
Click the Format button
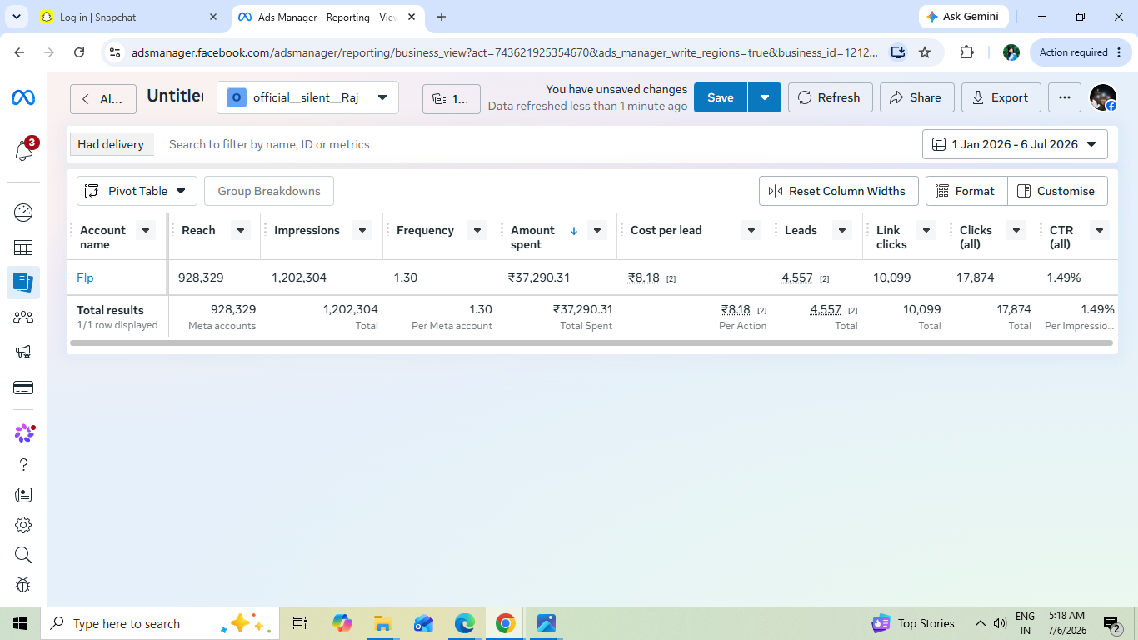966,191
